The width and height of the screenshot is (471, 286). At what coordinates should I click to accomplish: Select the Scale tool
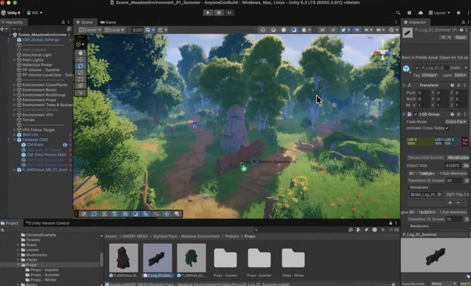click(x=80, y=72)
